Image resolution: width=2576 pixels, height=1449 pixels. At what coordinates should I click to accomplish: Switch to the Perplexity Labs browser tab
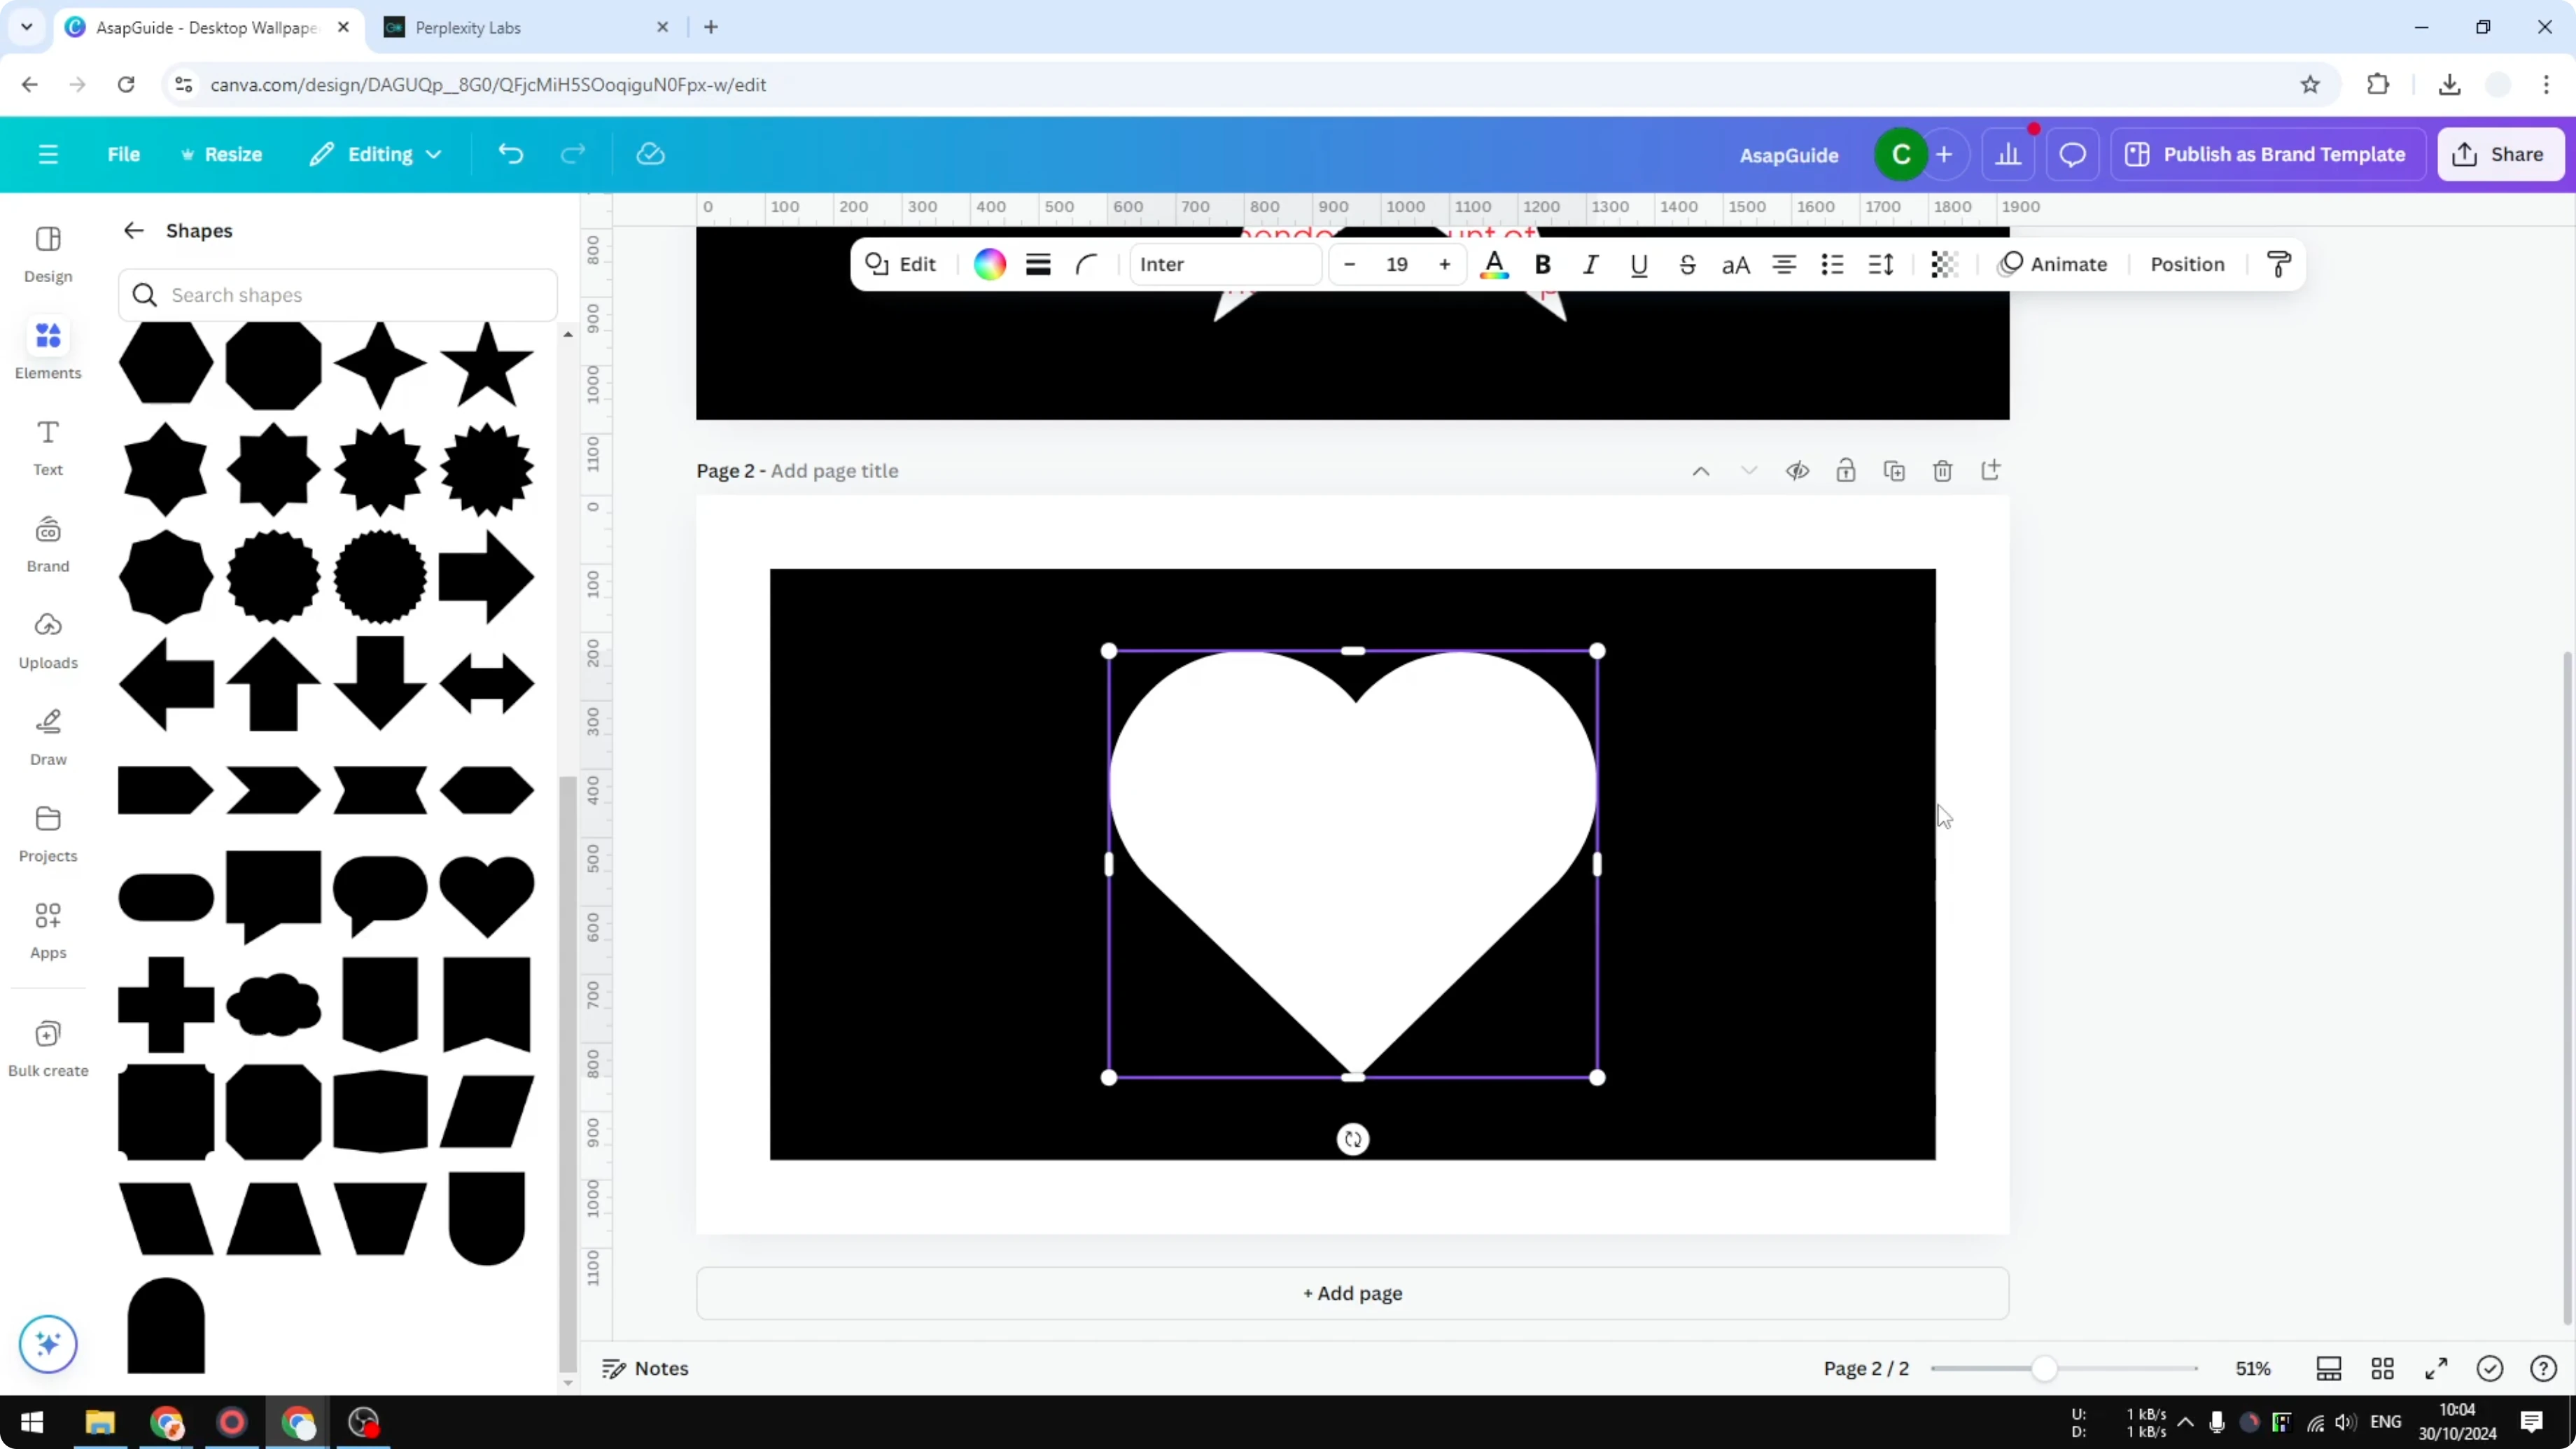(470, 27)
